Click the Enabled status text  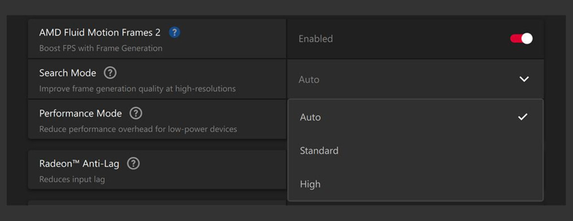316,39
